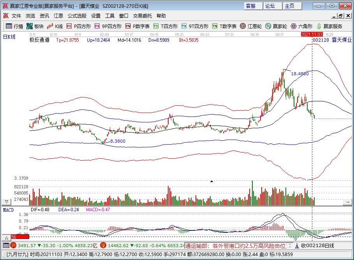Click the small triangle above the volume panel

click(x=211, y=181)
